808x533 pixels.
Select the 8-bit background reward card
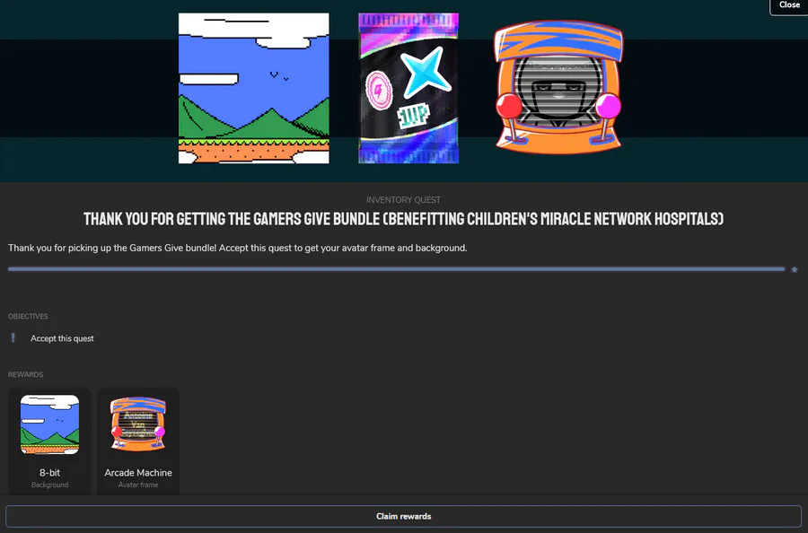[x=50, y=441]
